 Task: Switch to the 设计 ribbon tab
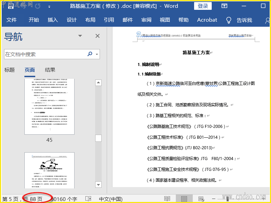(71, 20)
